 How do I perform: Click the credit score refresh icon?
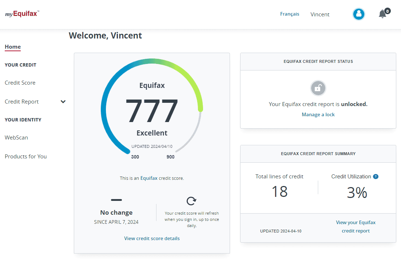pos(191,201)
